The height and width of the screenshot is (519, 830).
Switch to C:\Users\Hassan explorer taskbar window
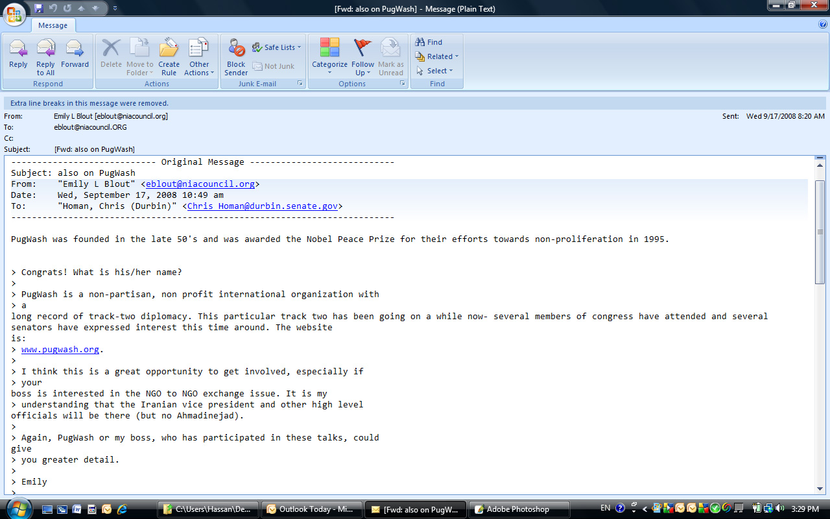coord(209,509)
